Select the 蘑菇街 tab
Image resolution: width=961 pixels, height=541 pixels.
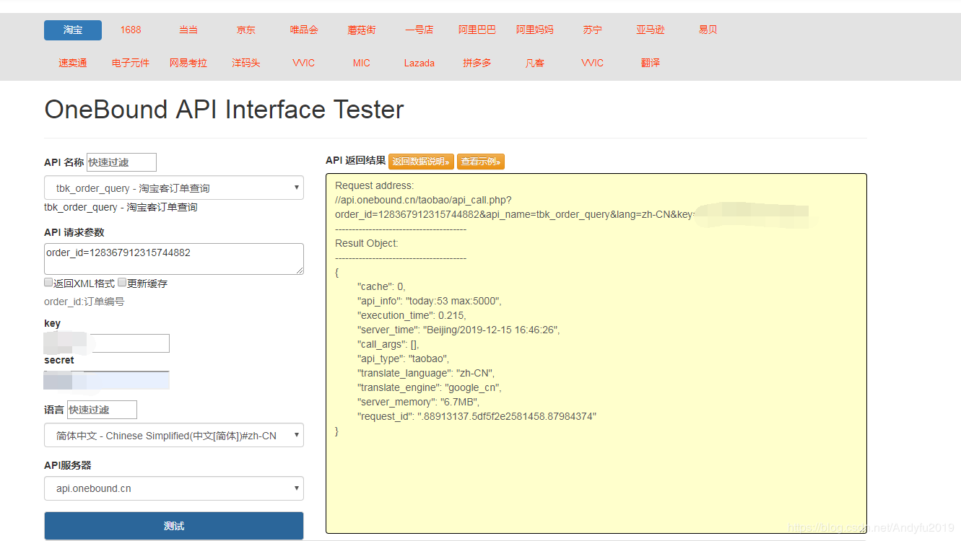362,30
